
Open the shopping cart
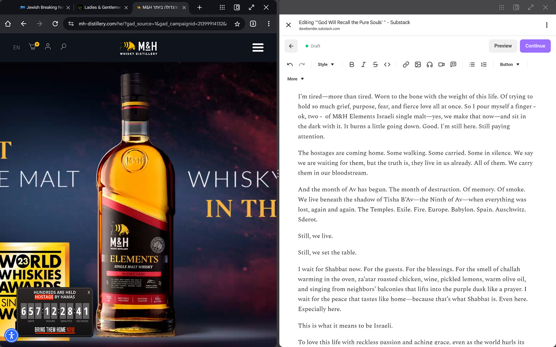coord(33,46)
